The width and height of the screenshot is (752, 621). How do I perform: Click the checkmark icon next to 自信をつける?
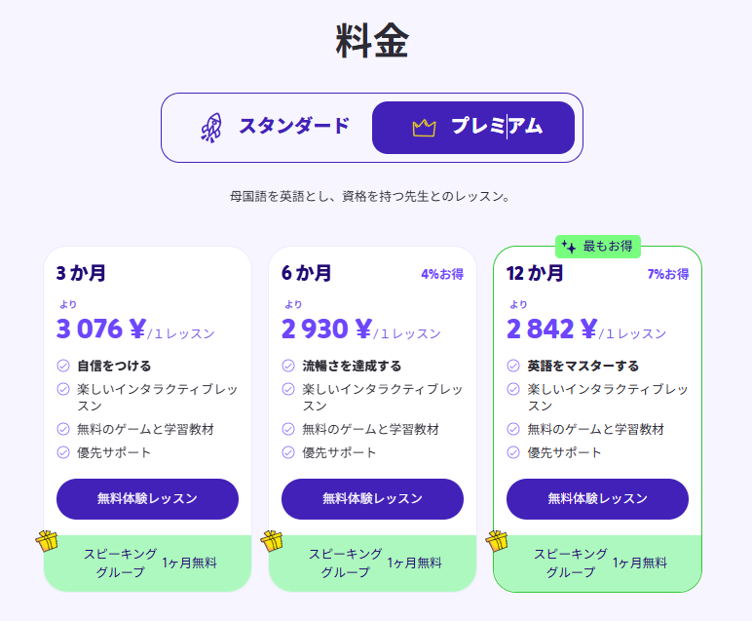point(63,366)
